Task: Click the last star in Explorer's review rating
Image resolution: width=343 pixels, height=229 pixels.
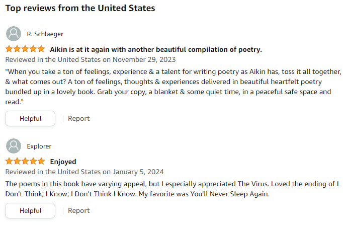Action: click(41, 161)
